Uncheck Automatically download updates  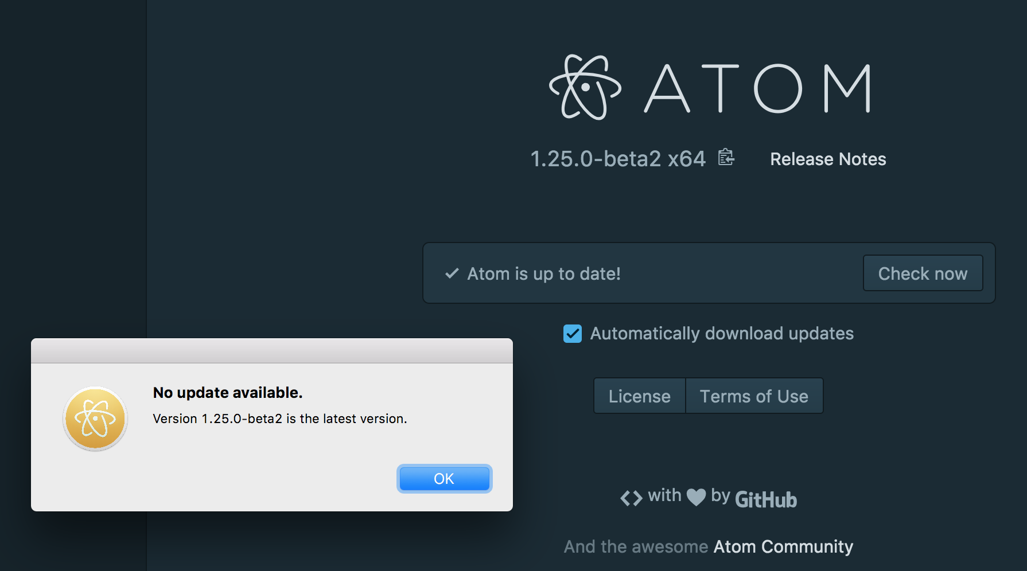[x=573, y=334]
